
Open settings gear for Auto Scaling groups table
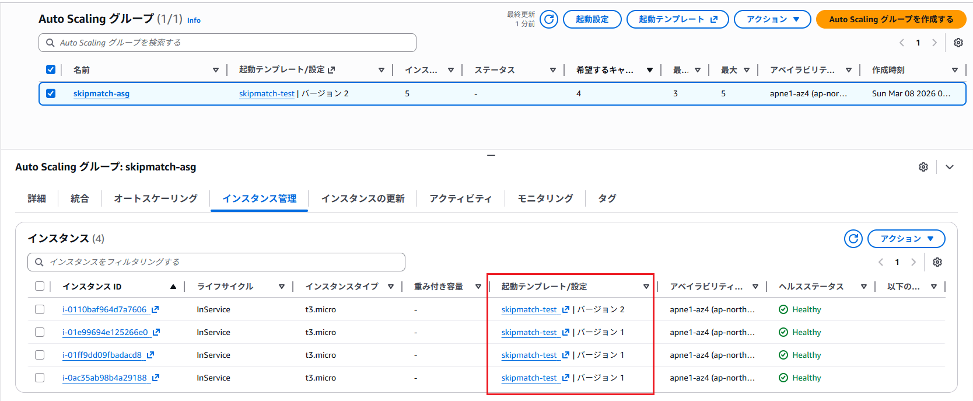[958, 43]
